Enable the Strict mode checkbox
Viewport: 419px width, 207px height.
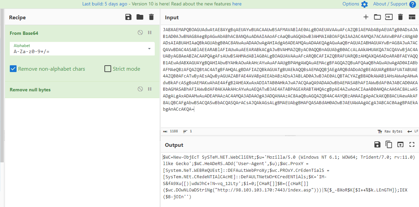[x=108, y=69]
